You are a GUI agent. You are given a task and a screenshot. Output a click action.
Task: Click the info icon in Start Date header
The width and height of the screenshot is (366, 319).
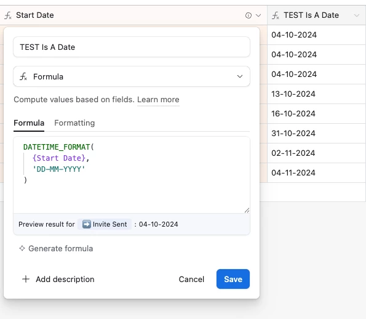(249, 15)
